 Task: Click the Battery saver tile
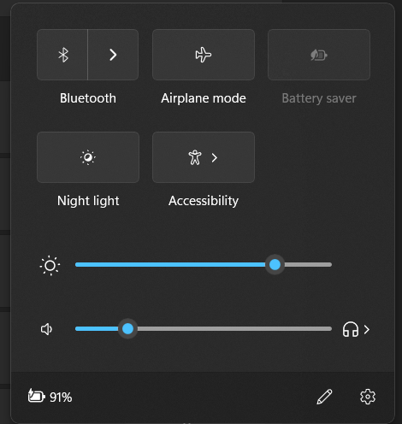319,55
